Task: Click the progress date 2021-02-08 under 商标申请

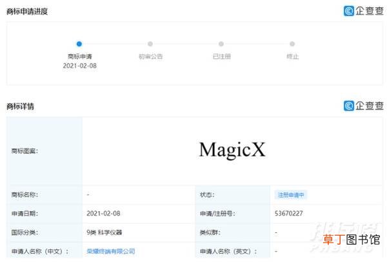Action: coord(80,66)
